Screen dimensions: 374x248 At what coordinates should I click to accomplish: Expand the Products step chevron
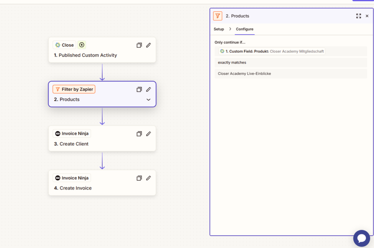148,100
